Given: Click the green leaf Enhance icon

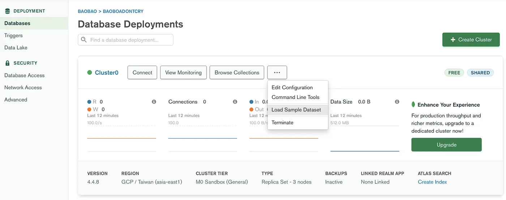Looking at the screenshot, I should coord(413,105).
